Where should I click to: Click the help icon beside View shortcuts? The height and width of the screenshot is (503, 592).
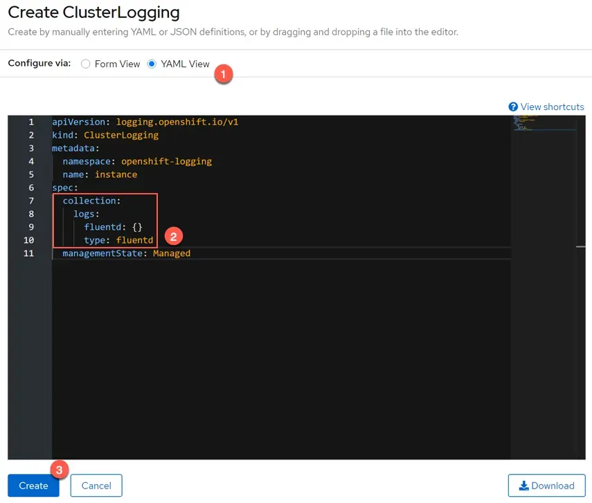coord(512,107)
